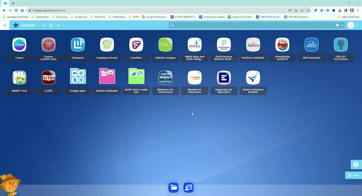The width and height of the screenshot is (362, 196).
Task: Launch AW Essentials app
Action: tap(311, 45)
